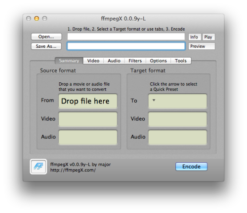This screenshot has width=247, height=213.
Task: Click the Preview button
Action: click(202, 46)
